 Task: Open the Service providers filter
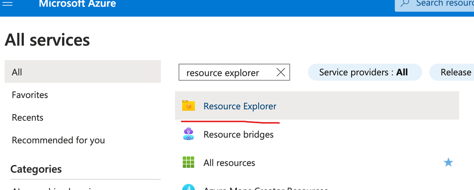tap(365, 72)
